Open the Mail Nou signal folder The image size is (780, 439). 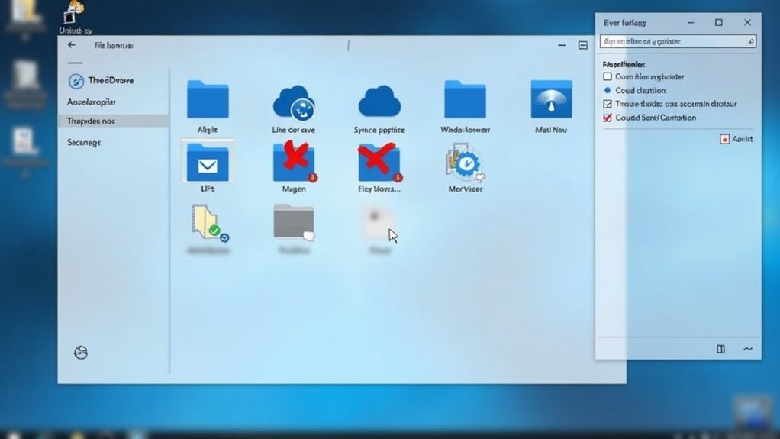coord(551,99)
